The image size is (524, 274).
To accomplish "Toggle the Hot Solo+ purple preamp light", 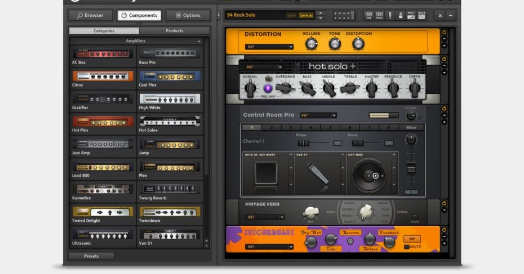I will pos(268,88).
